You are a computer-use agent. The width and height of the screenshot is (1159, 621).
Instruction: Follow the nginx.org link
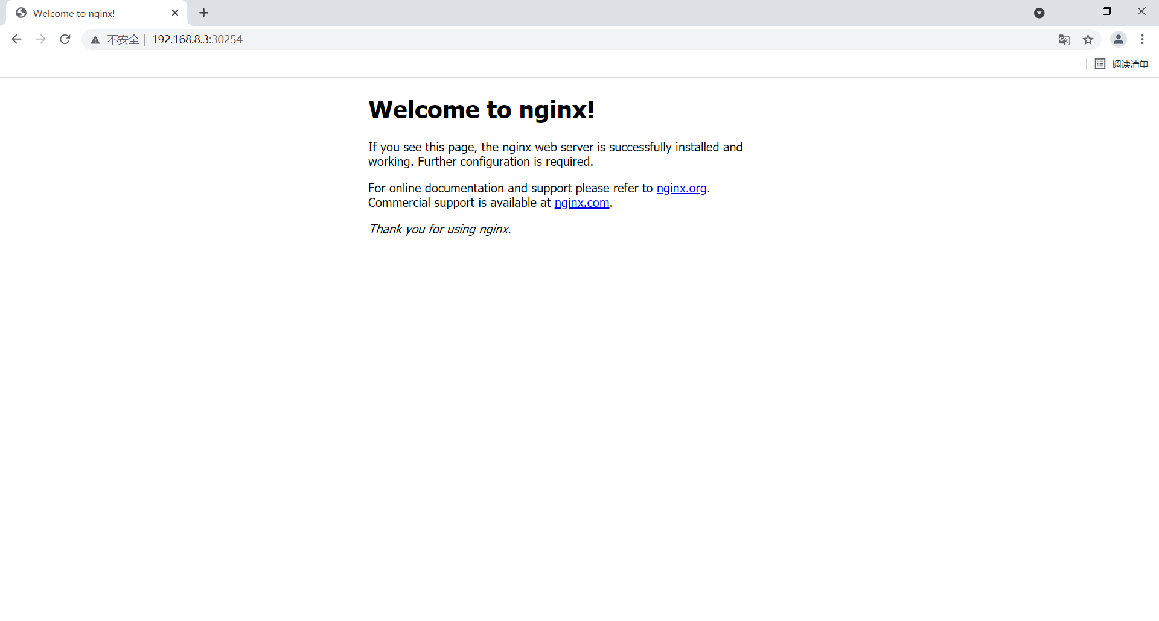[682, 188]
